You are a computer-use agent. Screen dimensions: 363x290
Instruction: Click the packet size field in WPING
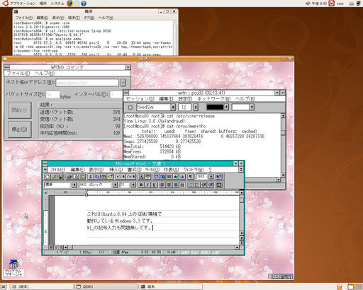(x=52, y=95)
